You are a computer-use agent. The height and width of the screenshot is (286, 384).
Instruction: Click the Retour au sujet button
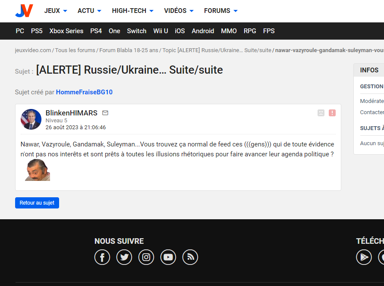[x=37, y=203]
